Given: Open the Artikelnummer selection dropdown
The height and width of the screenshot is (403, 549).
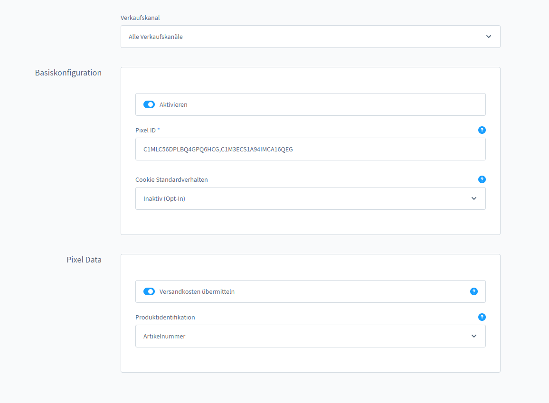Looking at the screenshot, I should point(304,336).
